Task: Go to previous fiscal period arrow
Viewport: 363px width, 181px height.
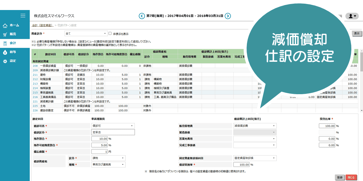Action: tap(141, 16)
